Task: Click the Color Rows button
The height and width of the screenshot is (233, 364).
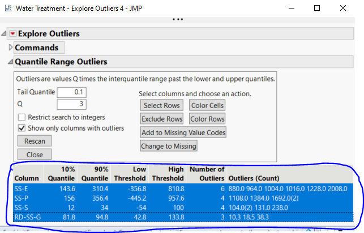Action: (x=207, y=119)
